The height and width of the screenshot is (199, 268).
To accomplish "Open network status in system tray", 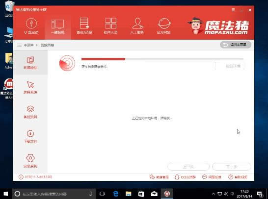I will [x=219, y=194].
